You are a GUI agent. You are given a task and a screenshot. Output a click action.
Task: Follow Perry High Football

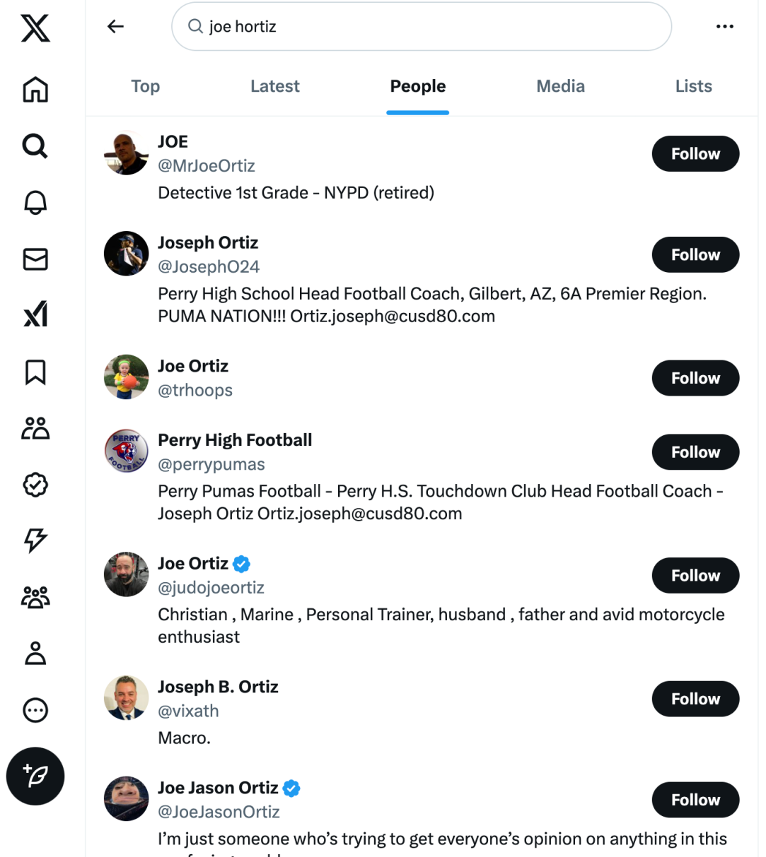695,452
